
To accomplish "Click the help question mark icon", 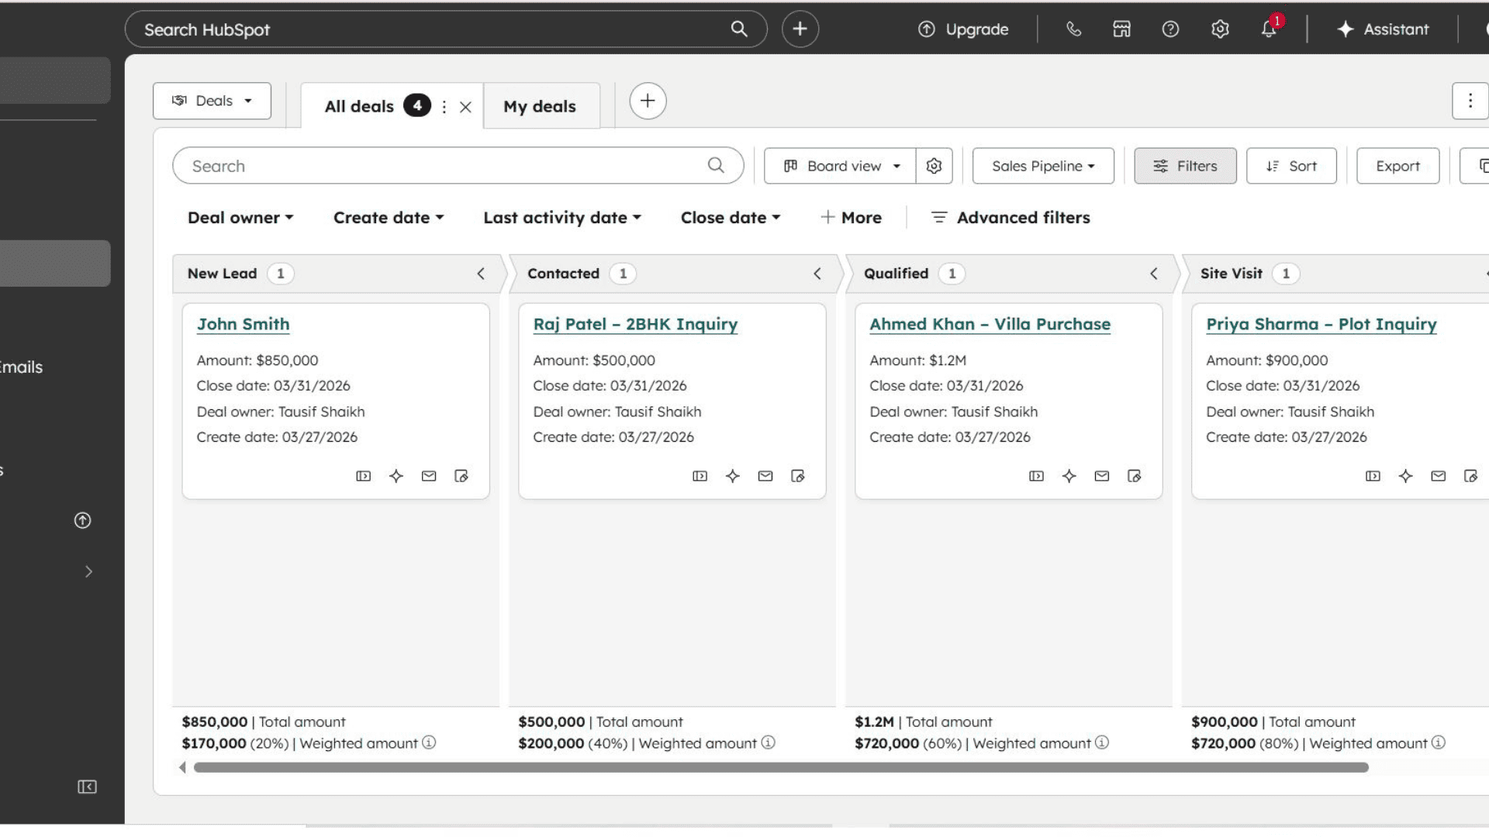I will coord(1170,29).
